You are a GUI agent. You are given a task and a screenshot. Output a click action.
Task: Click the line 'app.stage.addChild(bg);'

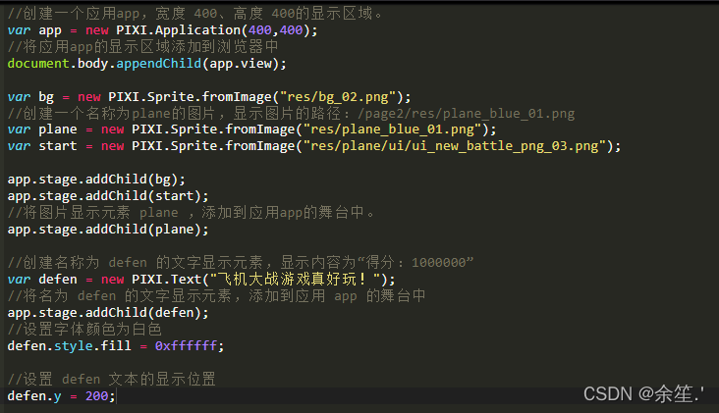tap(96, 179)
